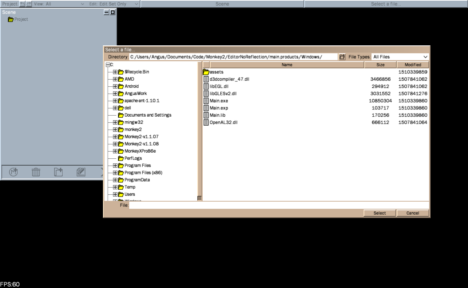Click the redo arrow in top toolbar
The width and height of the screenshot is (468, 288).
tap(29, 4)
